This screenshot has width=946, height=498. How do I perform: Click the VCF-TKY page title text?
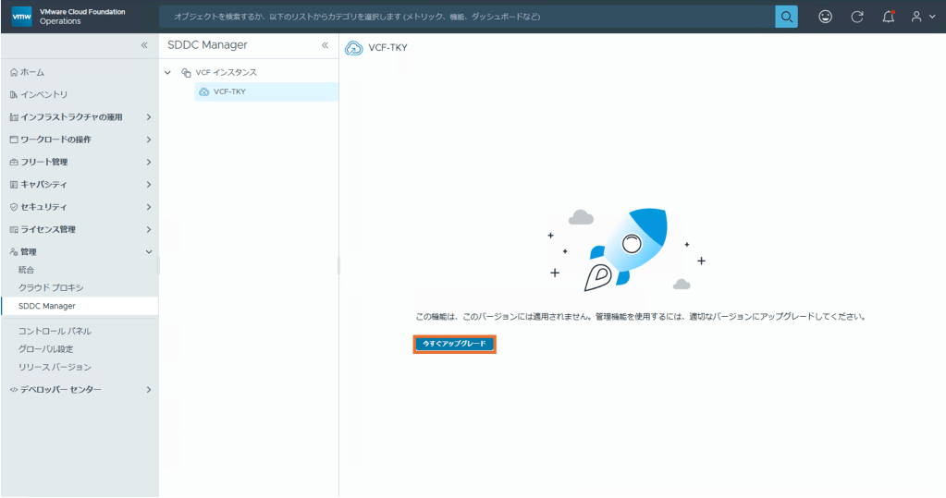tap(388, 48)
